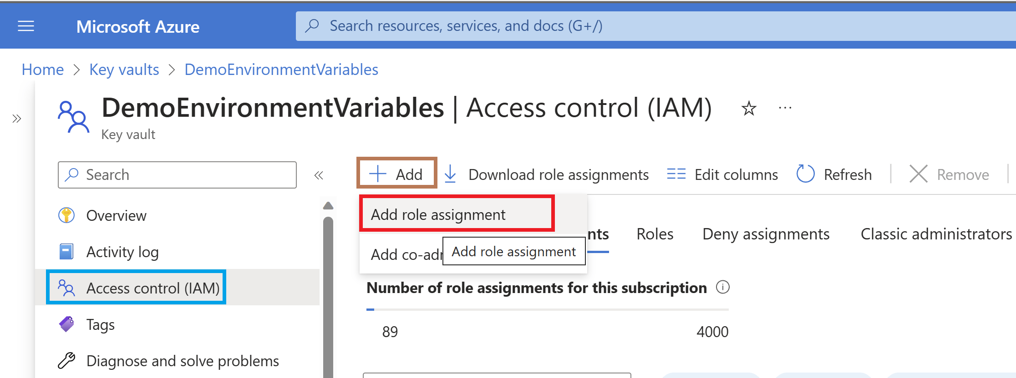This screenshot has width=1016, height=378.
Task: Click the Tags purple tag icon
Action: pos(66,324)
